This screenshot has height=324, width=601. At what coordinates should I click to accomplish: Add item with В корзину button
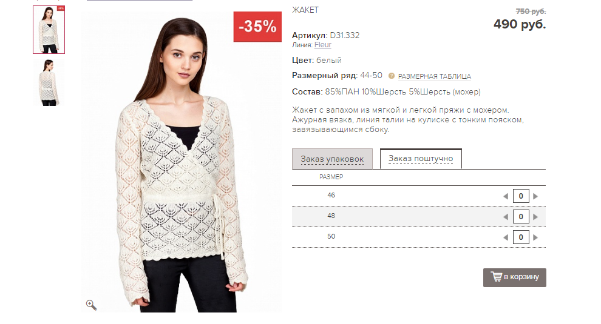(515, 277)
